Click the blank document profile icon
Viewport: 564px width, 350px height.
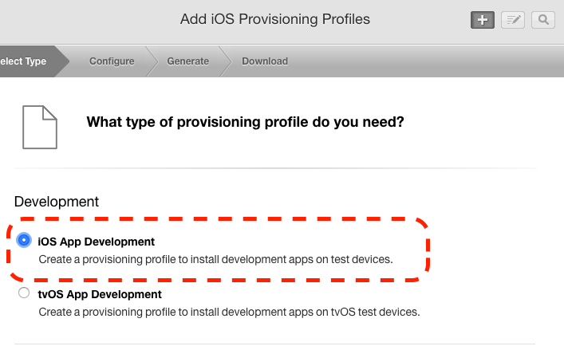point(40,128)
